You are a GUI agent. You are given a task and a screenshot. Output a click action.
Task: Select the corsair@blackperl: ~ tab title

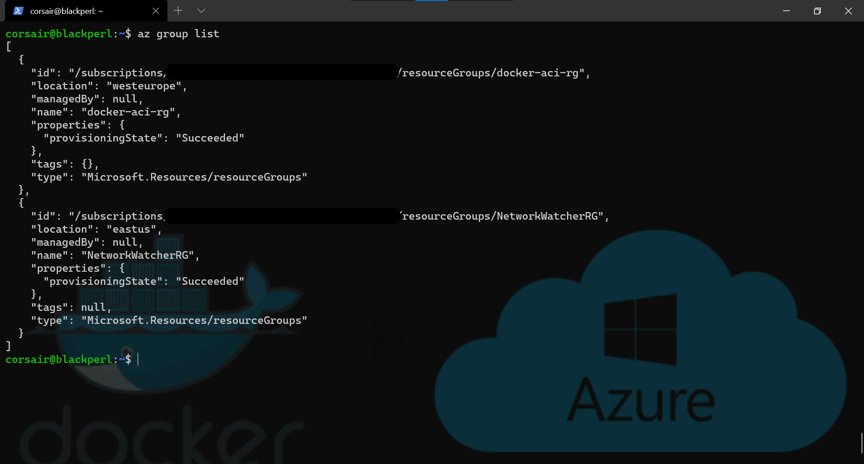[67, 11]
